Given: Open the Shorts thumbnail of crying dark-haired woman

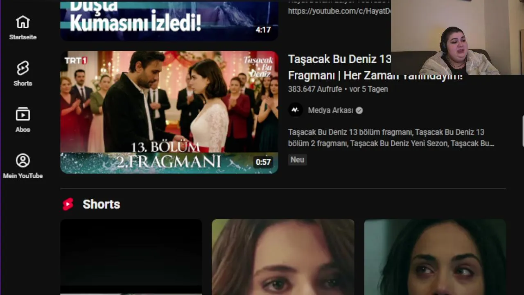Looking at the screenshot, I should click(435, 257).
